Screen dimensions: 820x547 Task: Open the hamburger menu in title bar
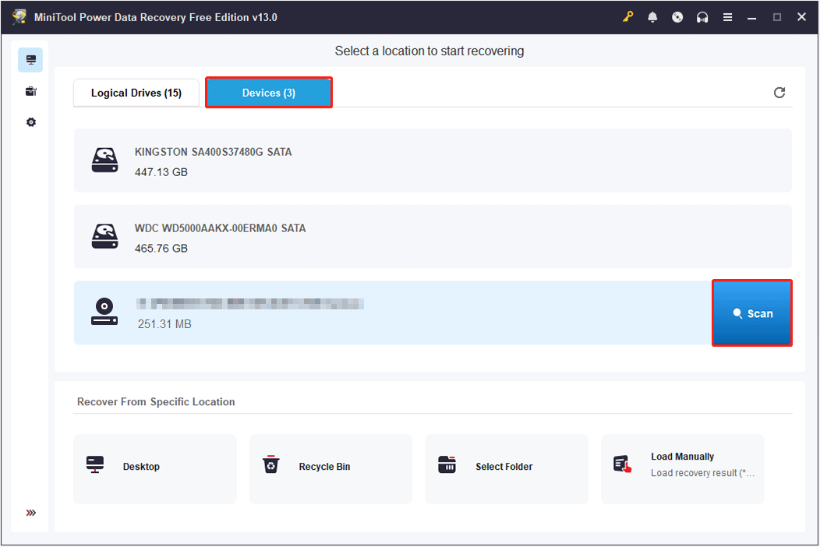pyautogui.click(x=727, y=17)
